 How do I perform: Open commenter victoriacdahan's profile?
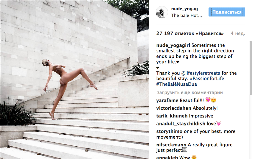[174, 108]
